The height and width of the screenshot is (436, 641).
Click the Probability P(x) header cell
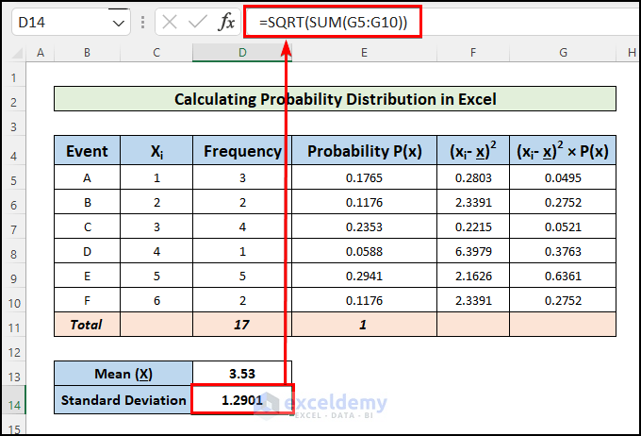[364, 151]
